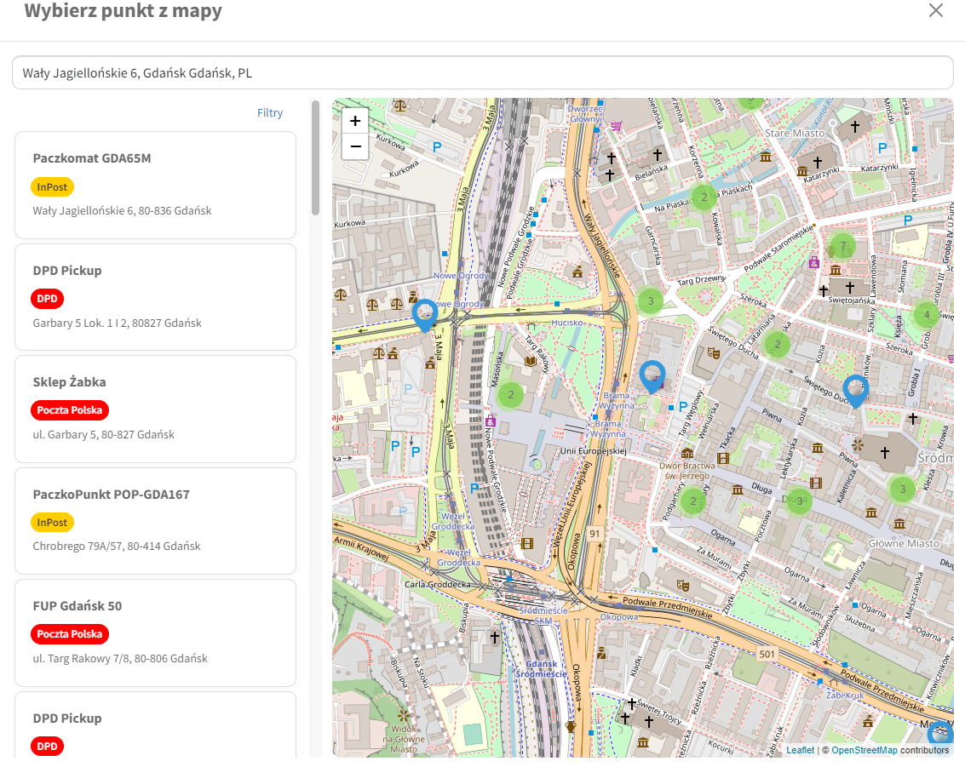Select the FUP Gdańsk 50 post office
Screen dimensions: 965x767
click(155, 632)
